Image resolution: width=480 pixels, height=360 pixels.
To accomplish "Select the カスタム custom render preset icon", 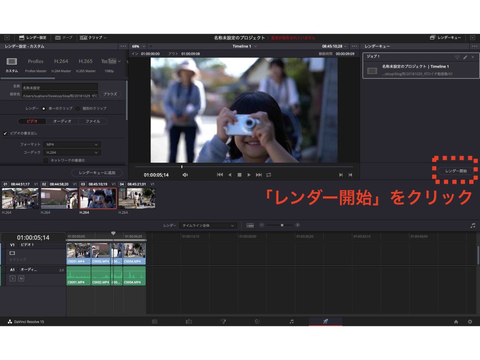I will pyautogui.click(x=12, y=61).
